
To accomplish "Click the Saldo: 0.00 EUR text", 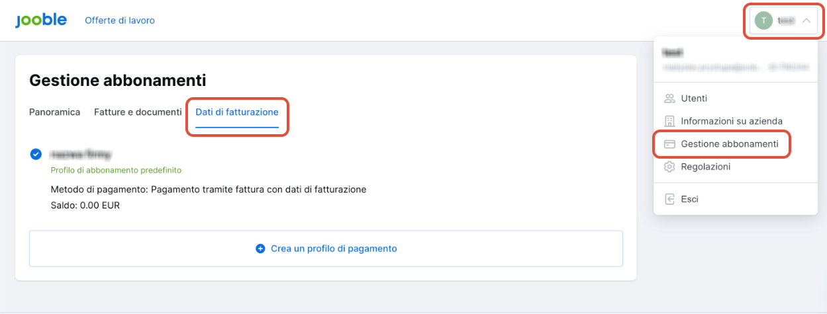I will coord(85,206).
